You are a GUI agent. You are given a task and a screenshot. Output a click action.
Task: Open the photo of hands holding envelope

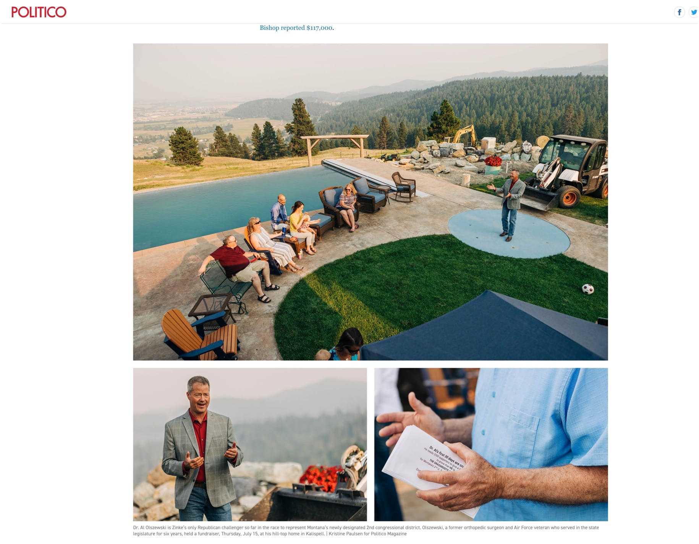491,444
